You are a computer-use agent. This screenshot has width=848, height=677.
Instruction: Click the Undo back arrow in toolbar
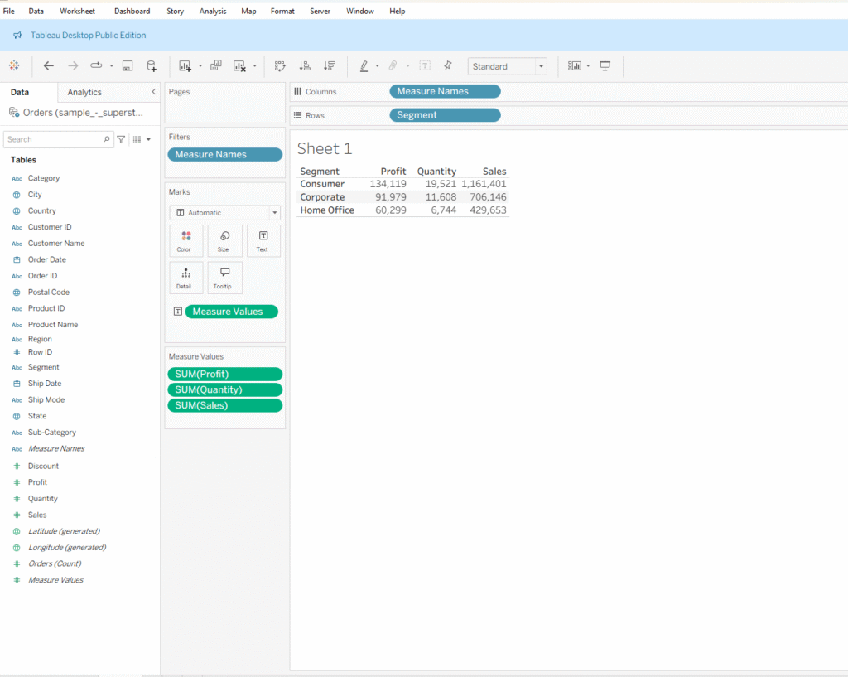click(49, 66)
